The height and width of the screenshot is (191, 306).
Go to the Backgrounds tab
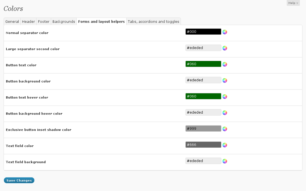click(63, 22)
